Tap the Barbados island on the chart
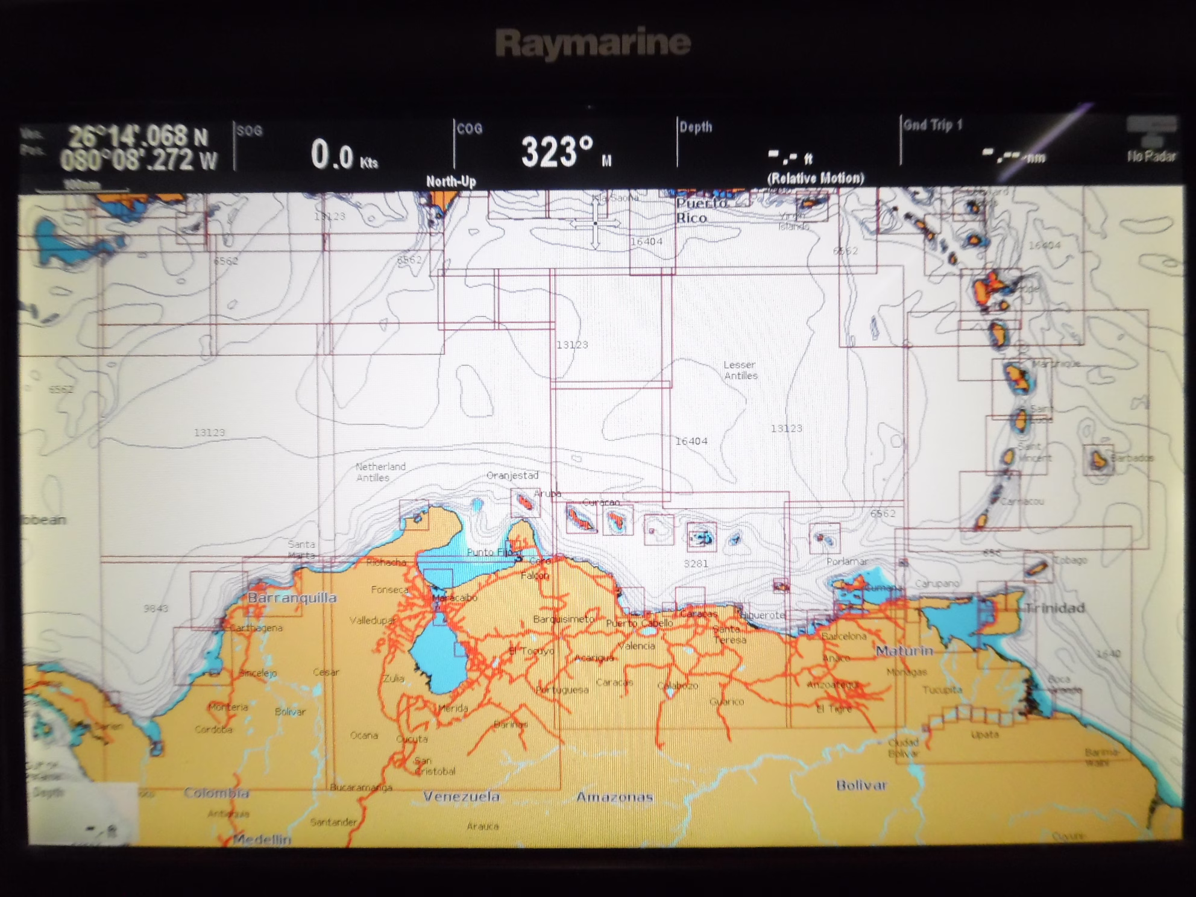The width and height of the screenshot is (1196, 897). (x=1098, y=461)
